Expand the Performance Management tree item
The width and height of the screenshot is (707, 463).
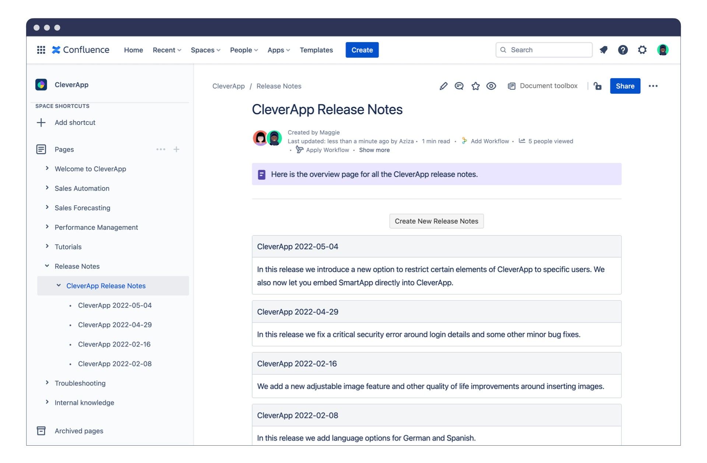click(x=47, y=227)
